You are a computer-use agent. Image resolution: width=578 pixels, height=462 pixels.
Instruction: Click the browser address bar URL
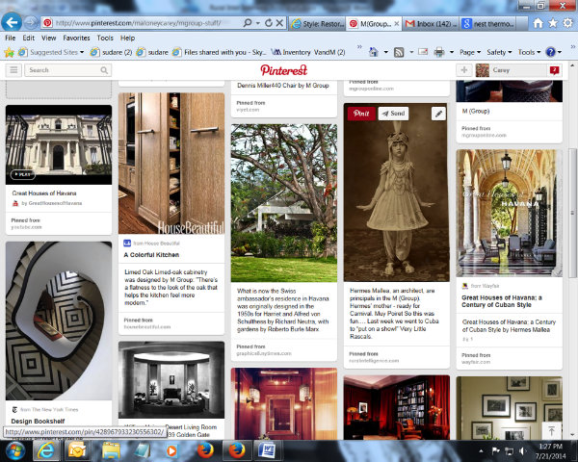(138, 23)
